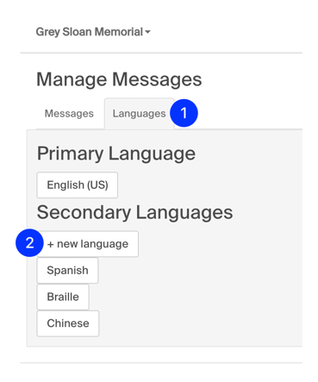Viewport: 318px width, 382px height.
Task: Open the Chinese secondary language
Action: point(68,323)
